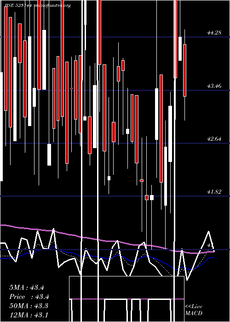
Task: Click the munafasutra.org watermark text
Action: [52, 6]
